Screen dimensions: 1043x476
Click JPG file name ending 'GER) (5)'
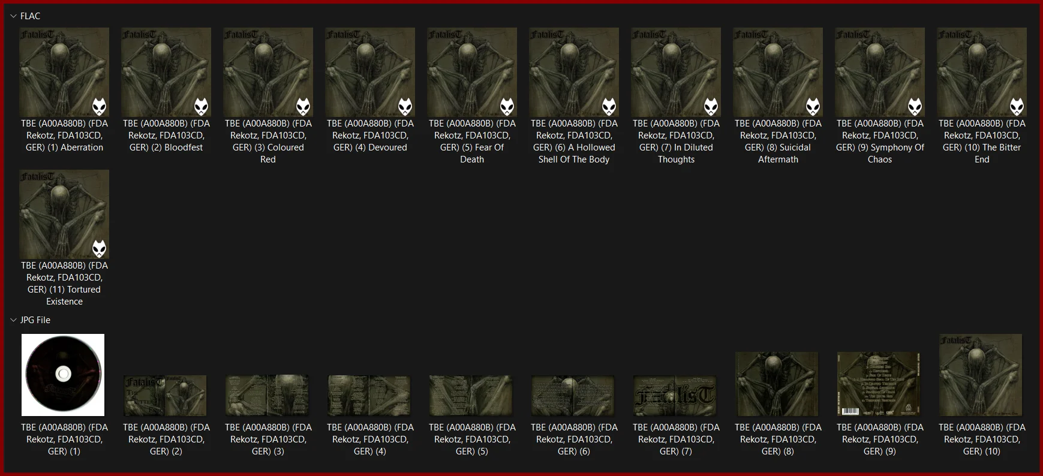[472, 439]
